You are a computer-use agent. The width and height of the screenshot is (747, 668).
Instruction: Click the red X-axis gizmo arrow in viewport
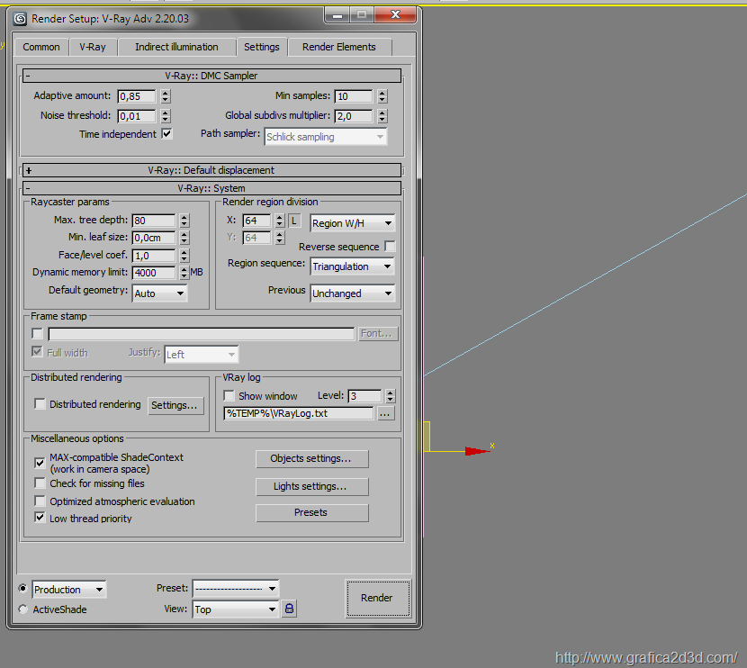point(477,451)
